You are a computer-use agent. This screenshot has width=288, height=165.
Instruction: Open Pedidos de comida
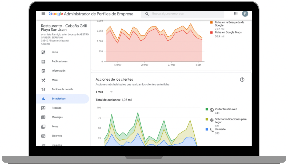[62, 89]
